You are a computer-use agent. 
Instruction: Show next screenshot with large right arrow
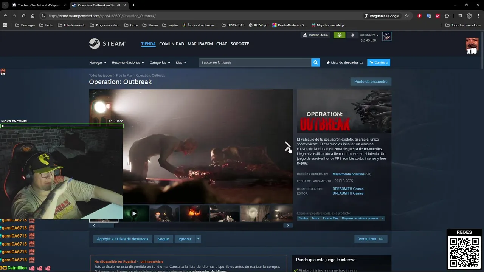click(287, 146)
